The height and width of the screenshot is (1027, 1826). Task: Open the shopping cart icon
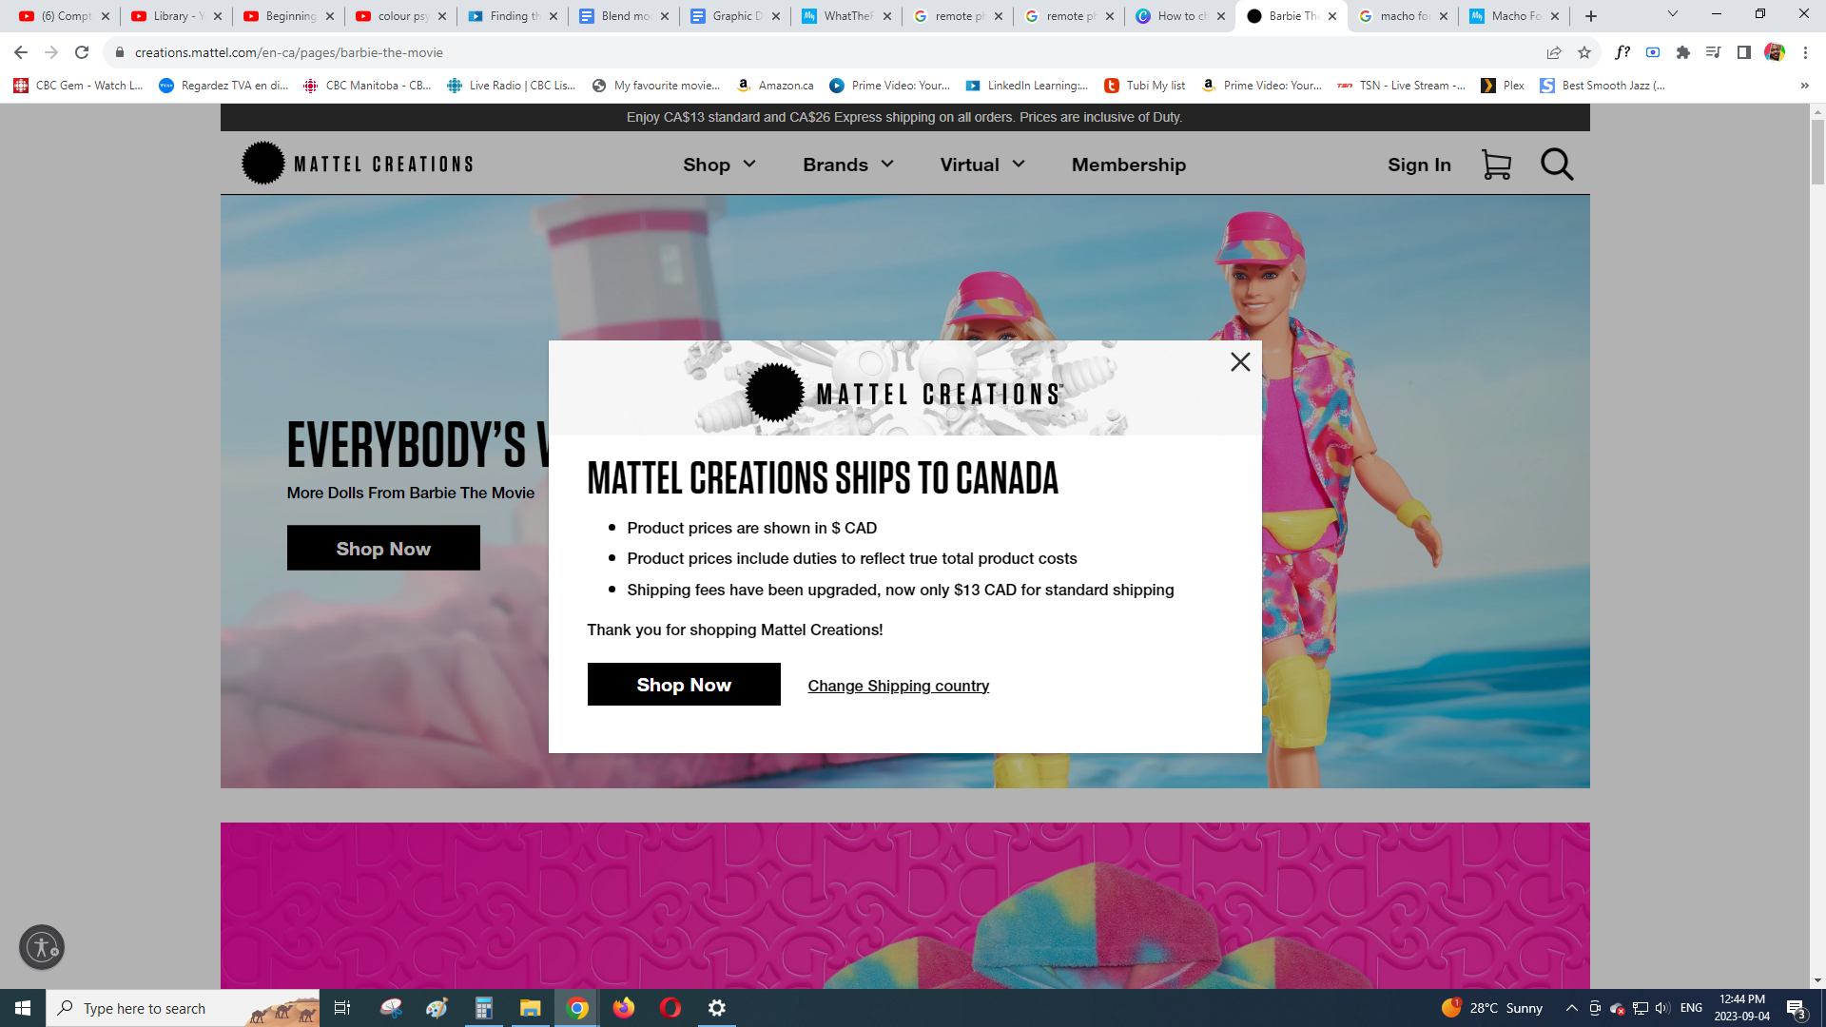pyautogui.click(x=1496, y=165)
